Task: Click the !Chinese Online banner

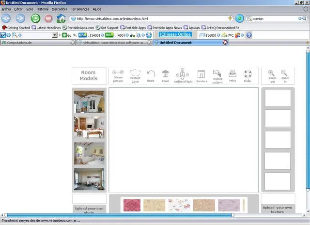Action: tap(175, 34)
